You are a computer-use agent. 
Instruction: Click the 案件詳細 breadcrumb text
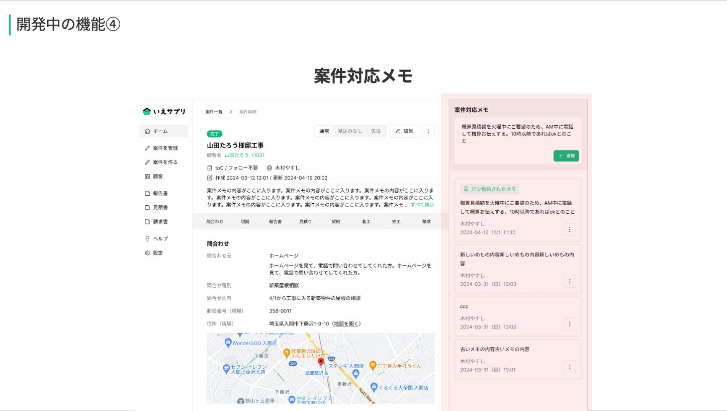(x=248, y=112)
